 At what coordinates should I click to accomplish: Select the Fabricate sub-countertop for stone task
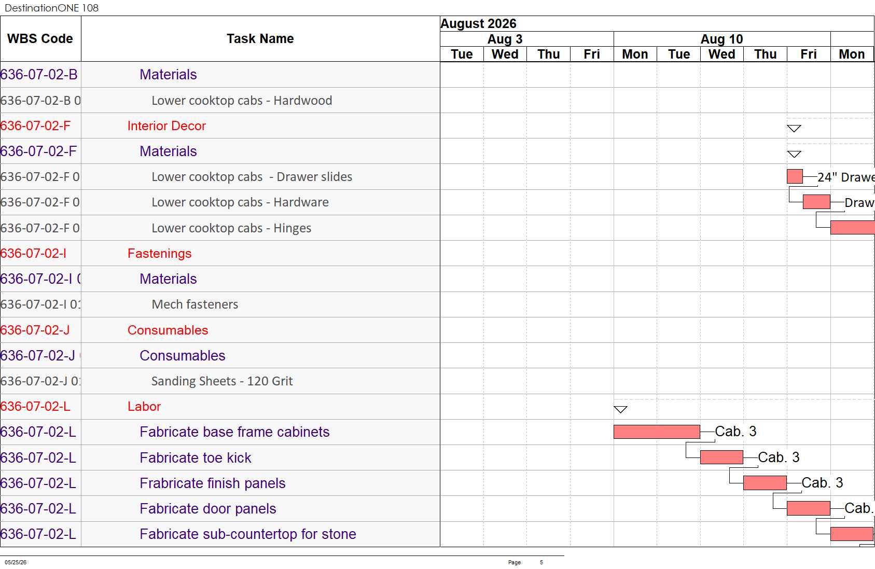coord(248,534)
